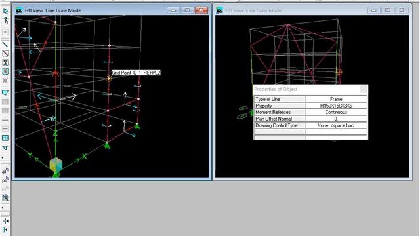Click the snap cursor at Grid Point C 1
The width and height of the screenshot is (420, 236).
(x=108, y=79)
